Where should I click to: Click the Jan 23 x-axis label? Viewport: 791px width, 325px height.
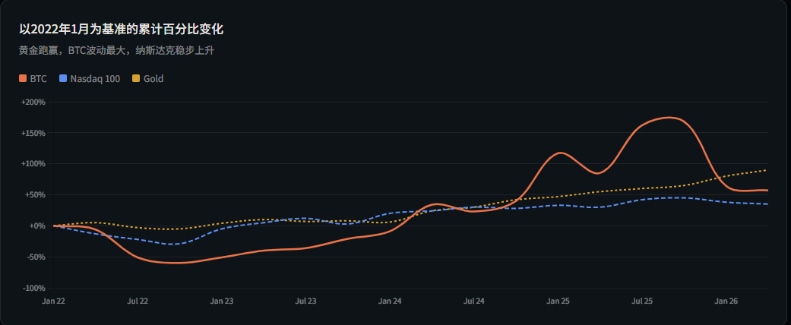222,301
